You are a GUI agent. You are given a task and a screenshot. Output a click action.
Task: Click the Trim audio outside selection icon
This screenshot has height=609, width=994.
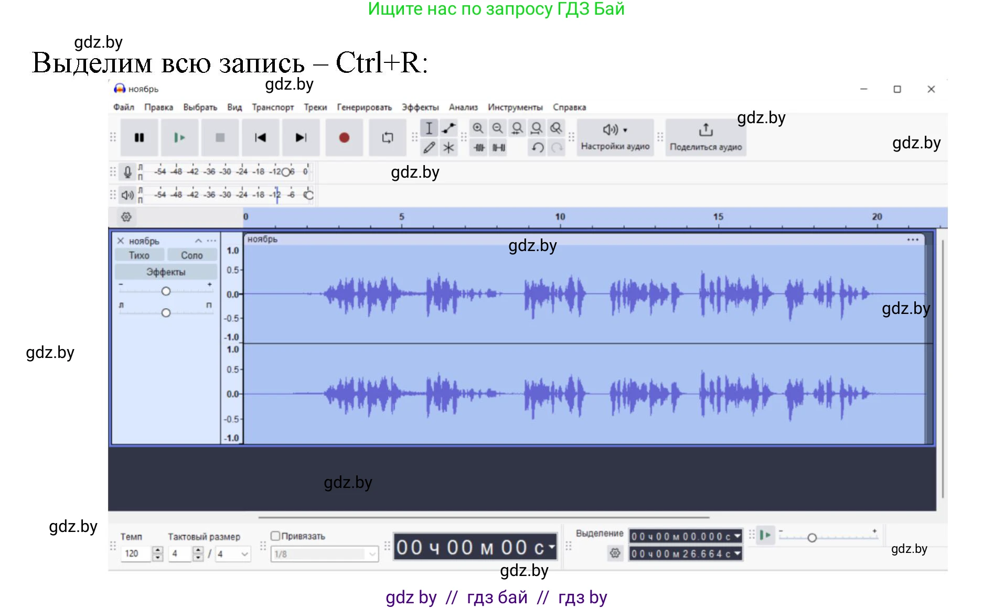(x=479, y=148)
